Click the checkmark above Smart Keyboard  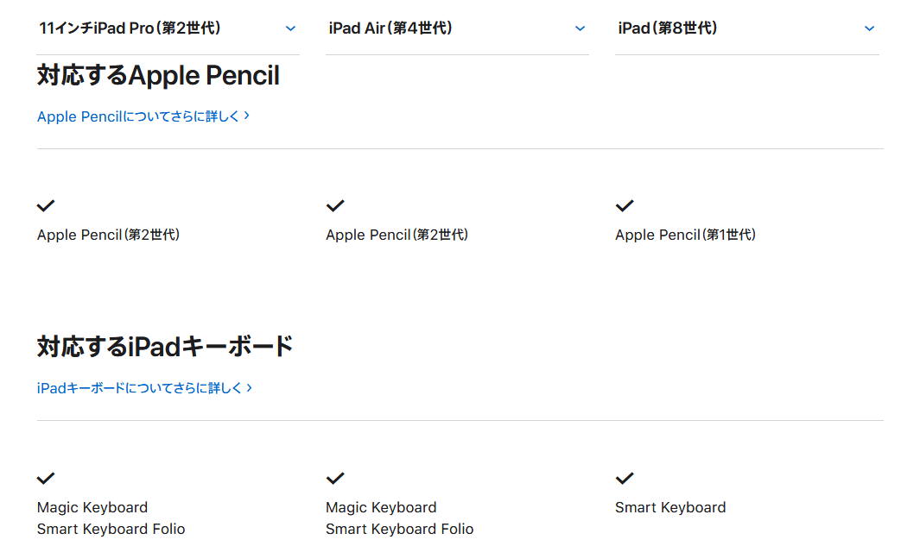(625, 478)
